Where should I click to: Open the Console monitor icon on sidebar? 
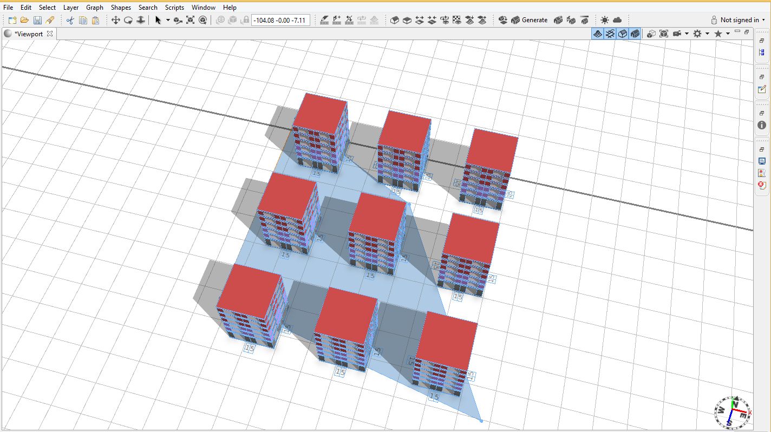tap(762, 161)
